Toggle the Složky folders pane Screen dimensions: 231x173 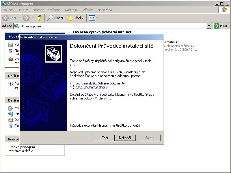click(75, 18)
